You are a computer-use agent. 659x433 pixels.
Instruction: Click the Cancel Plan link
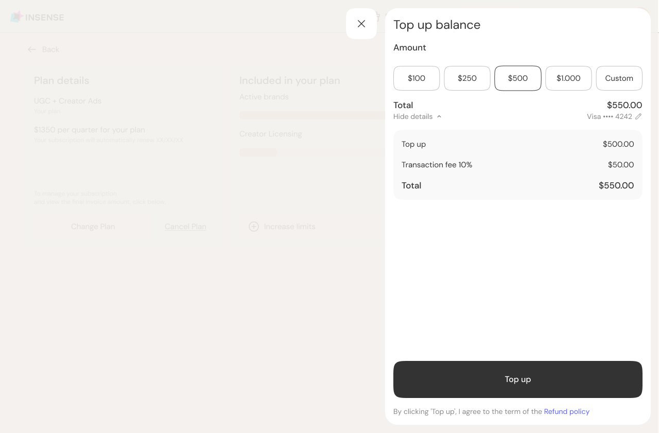185,227
